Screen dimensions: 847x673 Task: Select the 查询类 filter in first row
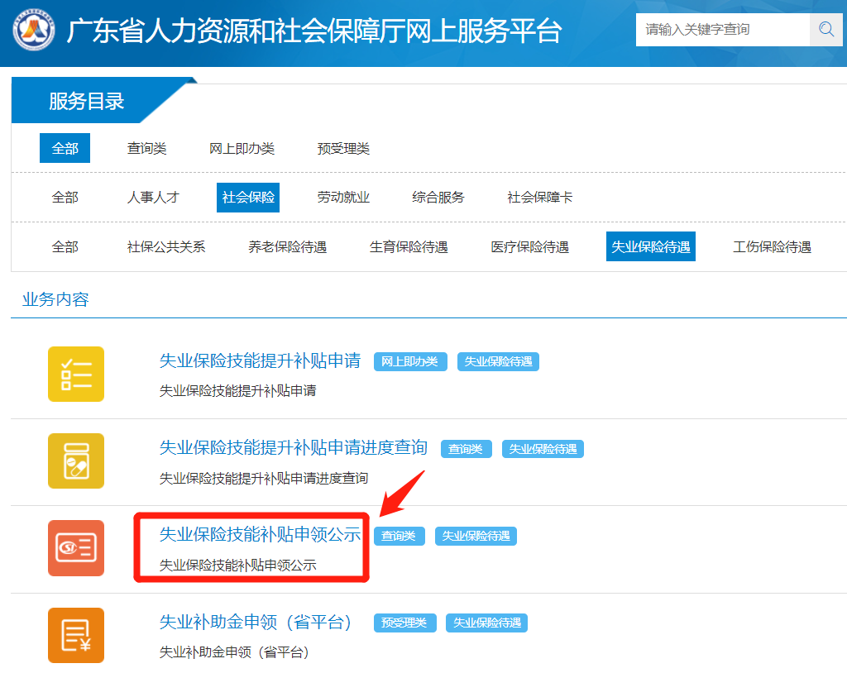pyautogui.click(x=146, y=149)
